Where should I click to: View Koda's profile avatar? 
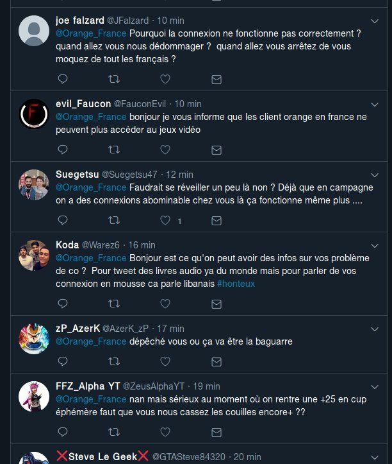pos(33,255)
